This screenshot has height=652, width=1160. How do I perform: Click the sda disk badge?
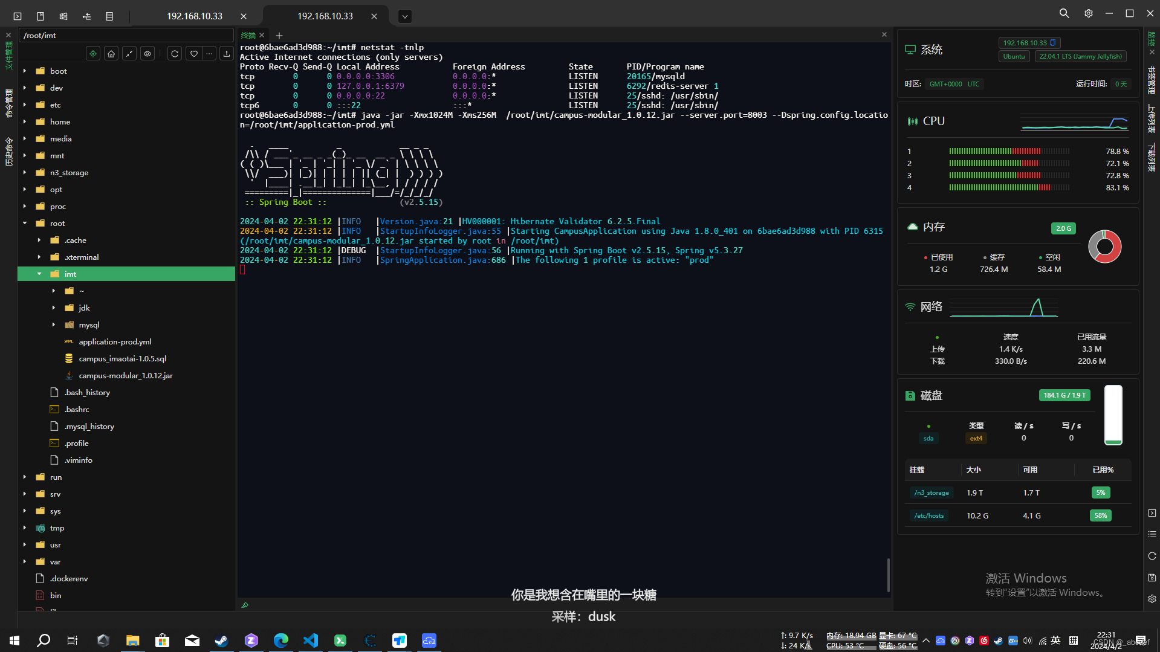928,439
